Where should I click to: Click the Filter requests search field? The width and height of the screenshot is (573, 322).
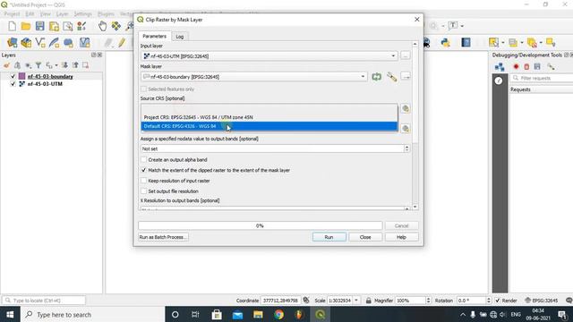[x=542, y=78]
